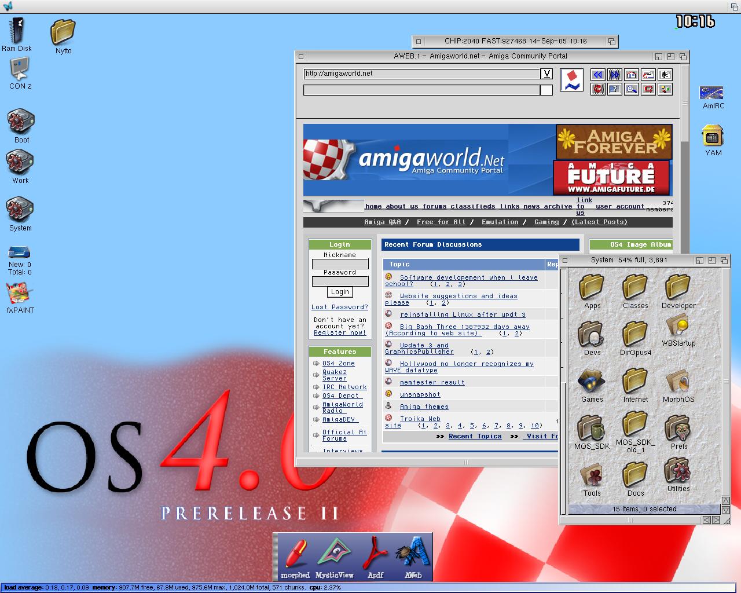Open the Amiga Q&A forum tab

(382, 222)
